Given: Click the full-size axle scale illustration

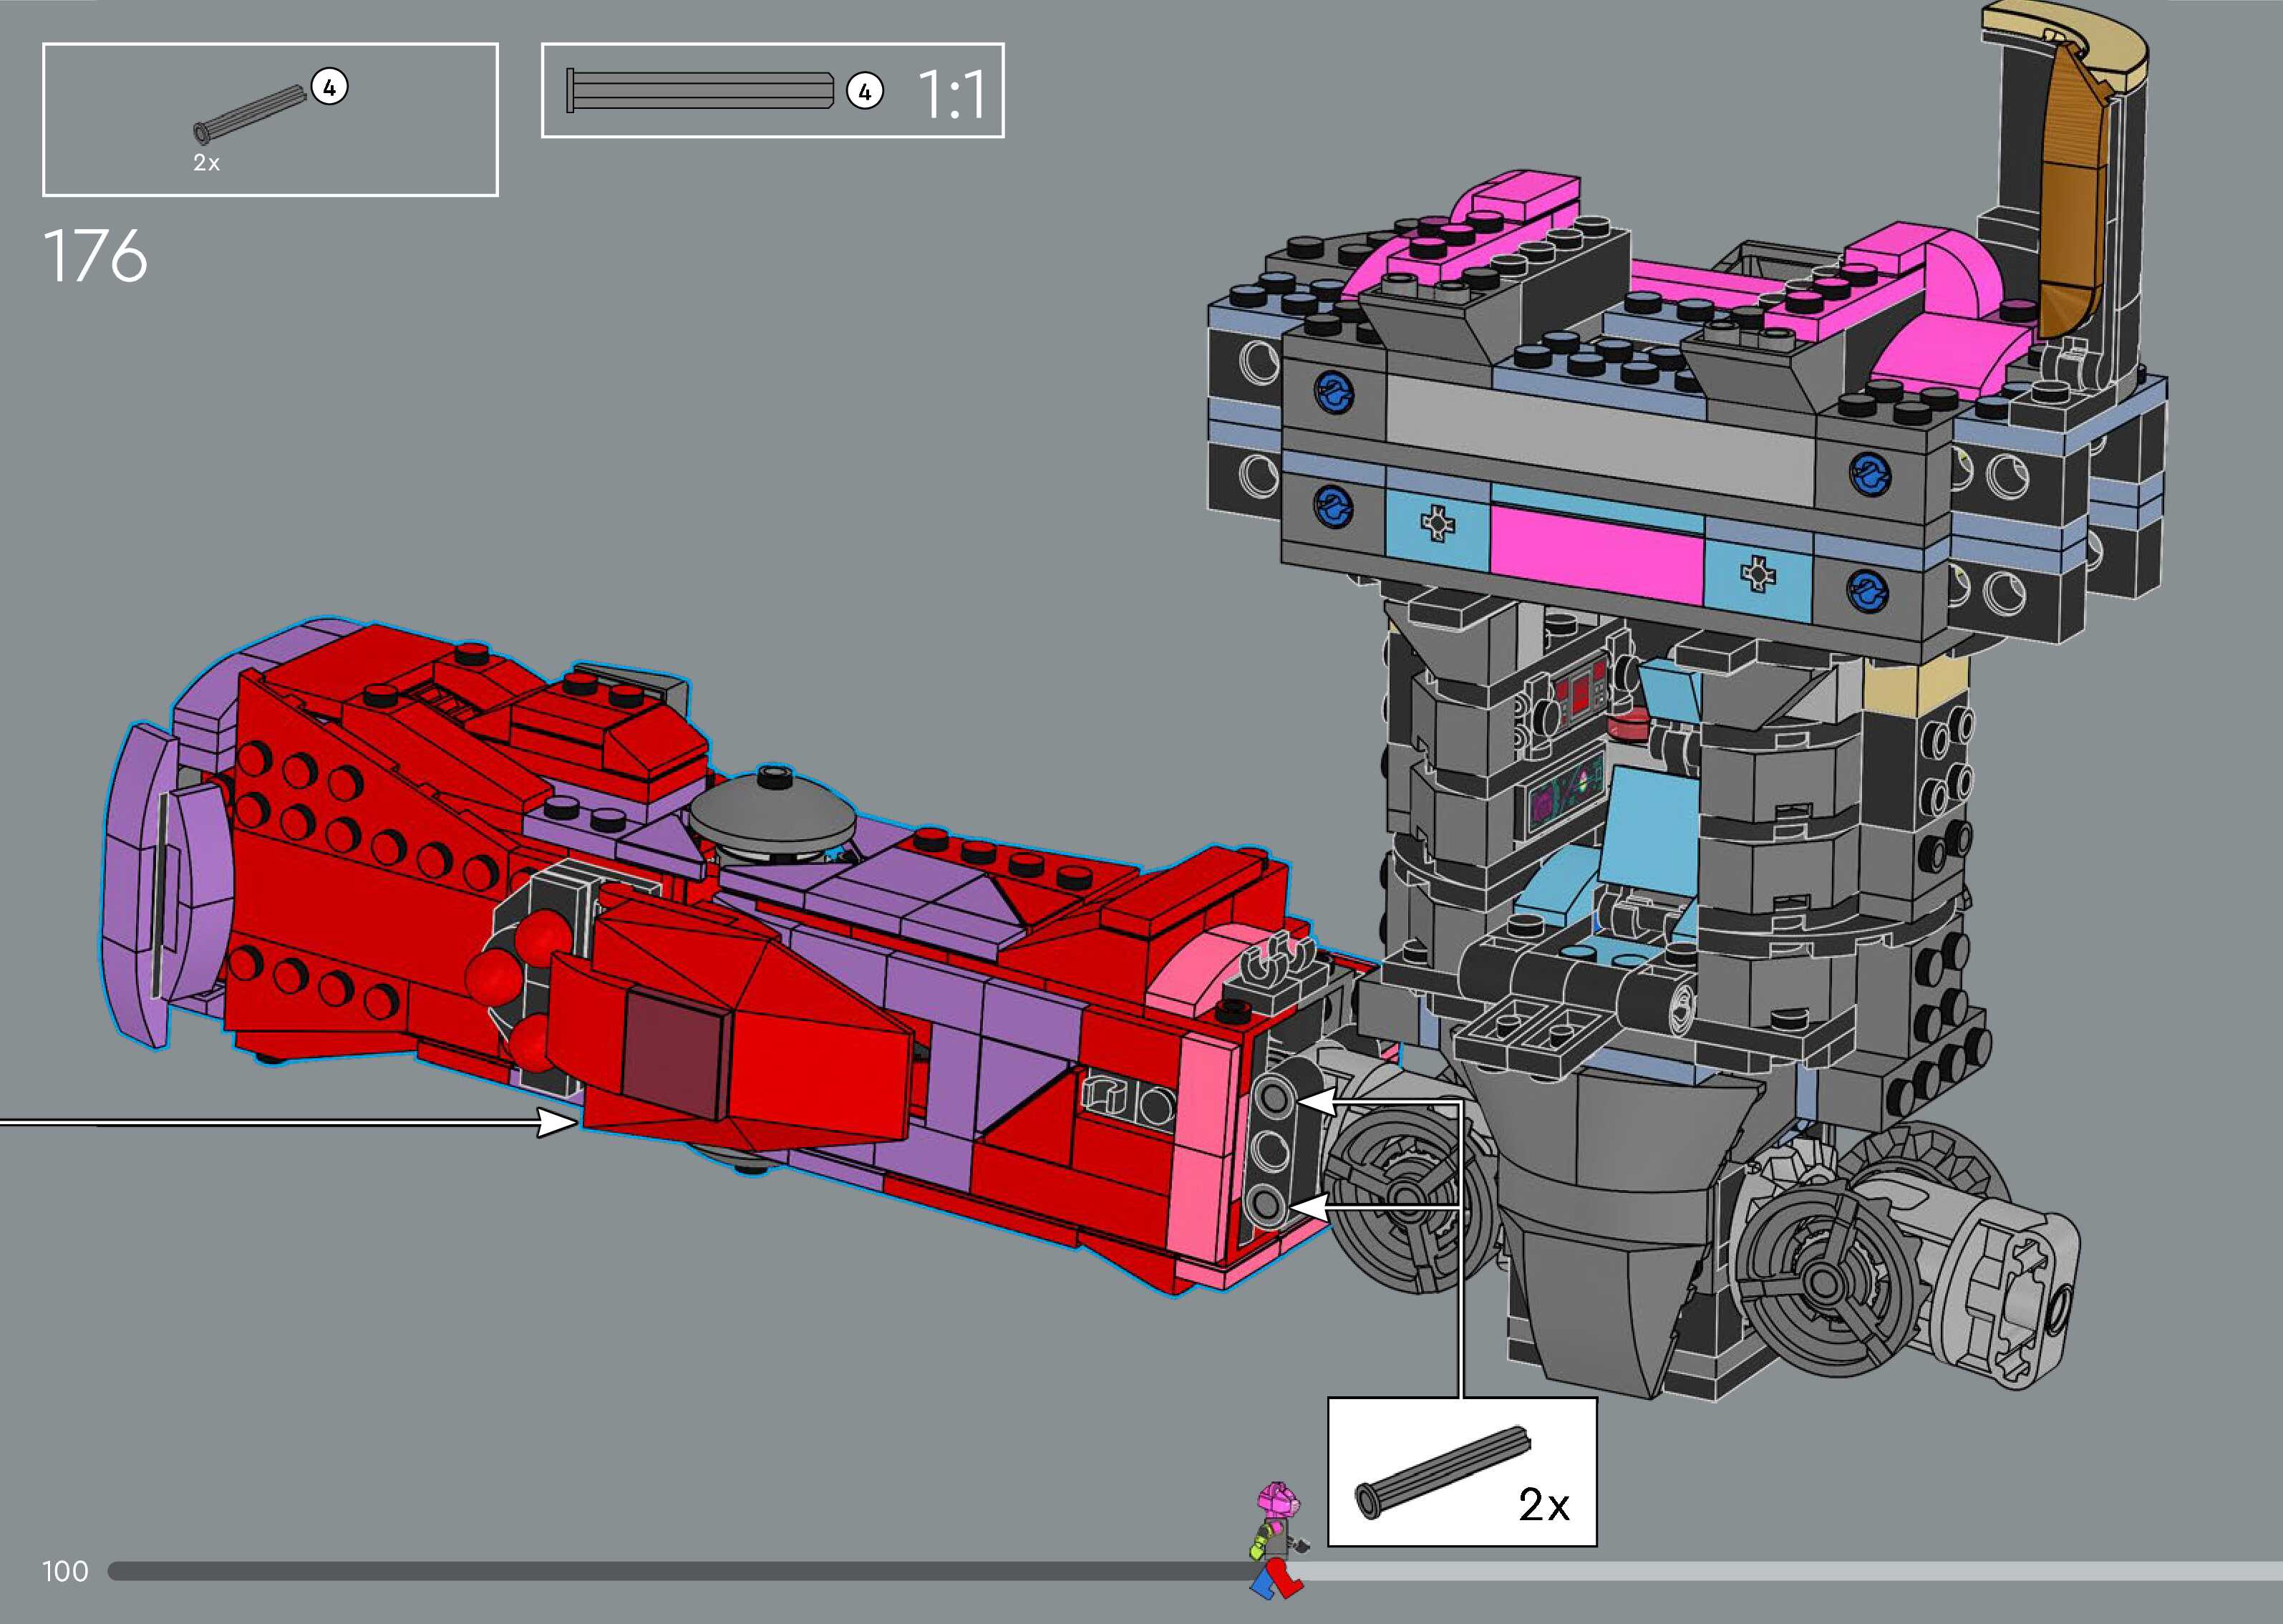Looking at the screenshot, I should coord(699,91).
